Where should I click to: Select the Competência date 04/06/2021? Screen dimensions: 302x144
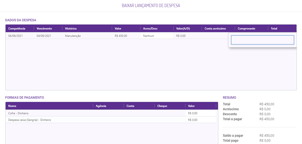15,36
